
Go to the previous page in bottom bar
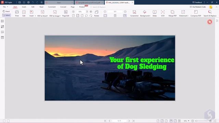pyautogui.click(x=109, y=121)
